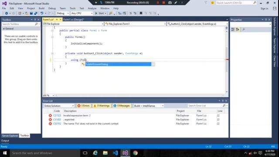Toggle the 3 Errors filter
This screenshot has height=157, width=279.
coord(83,106)
